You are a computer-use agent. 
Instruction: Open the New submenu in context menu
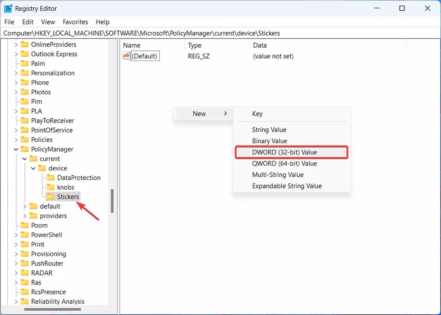click(203, 114)
